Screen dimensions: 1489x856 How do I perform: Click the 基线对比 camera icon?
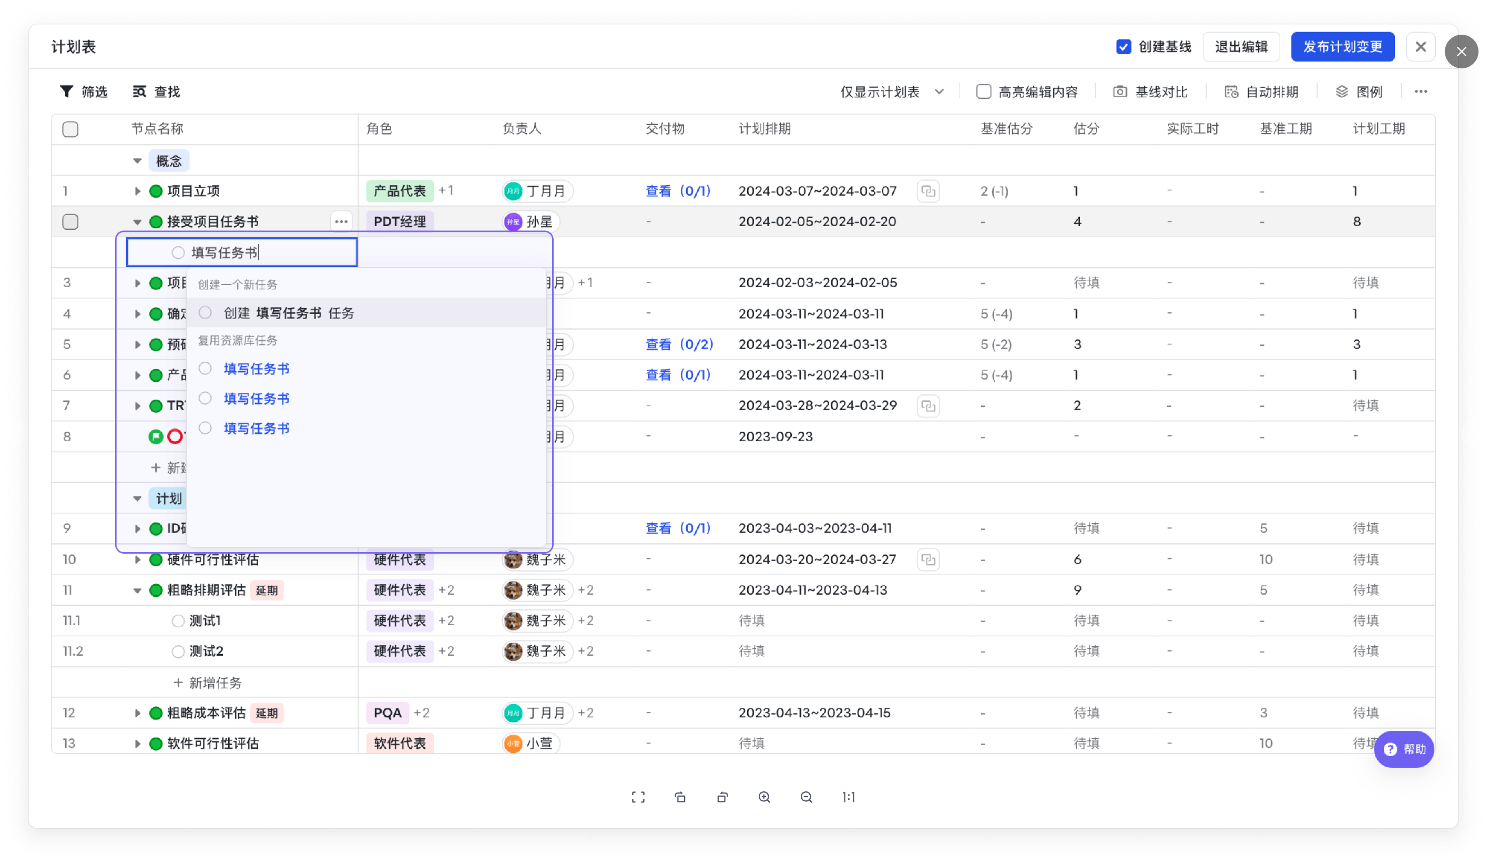click(1120, 91)
